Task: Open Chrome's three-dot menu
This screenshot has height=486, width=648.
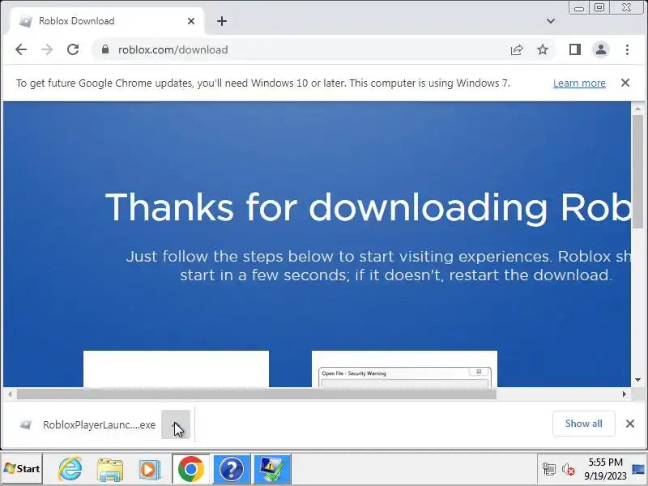Action: [627, 49]
